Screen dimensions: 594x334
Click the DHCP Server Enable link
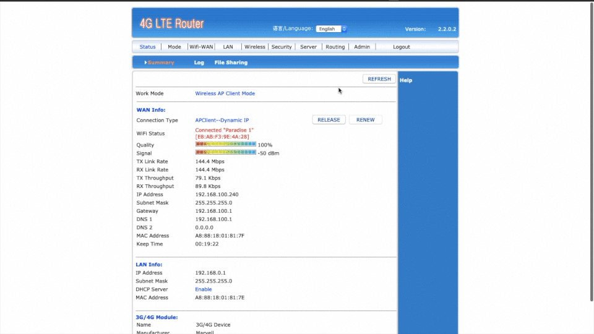(x=204, y=289)
